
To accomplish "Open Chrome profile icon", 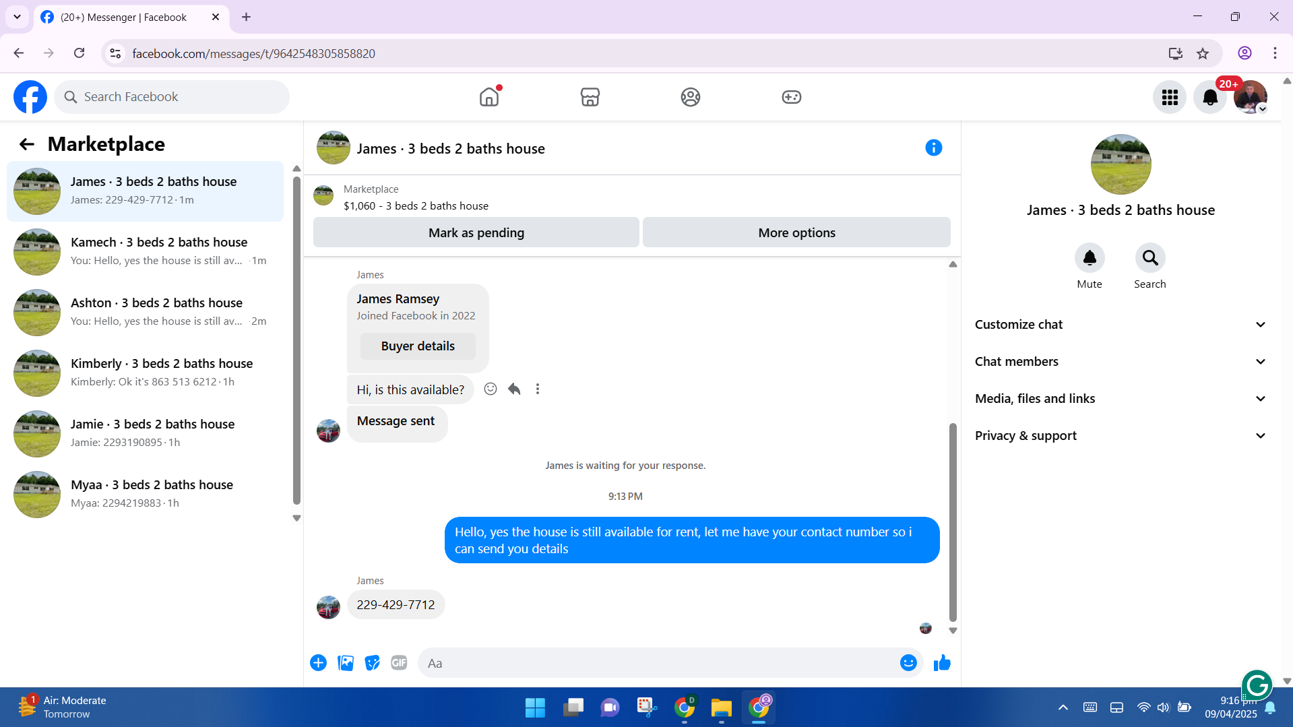I will click(1244, 53).
